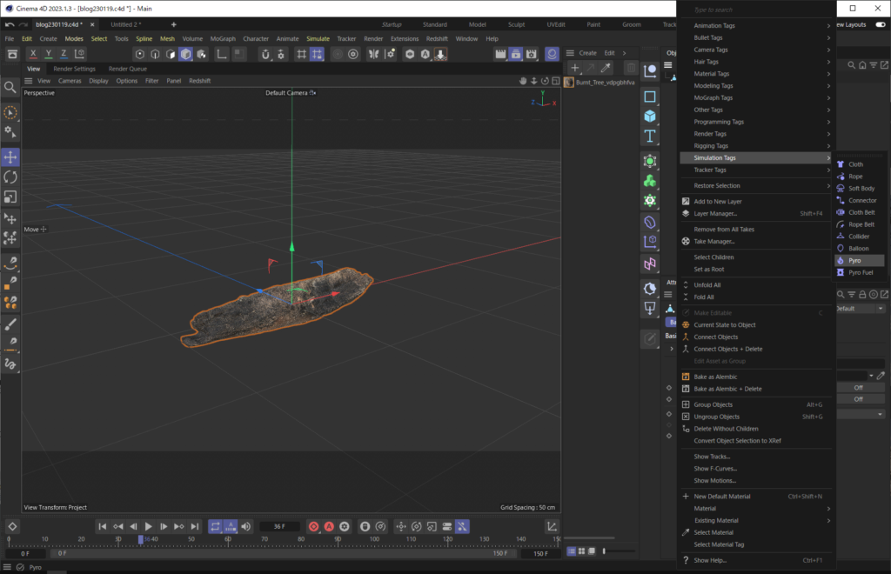
Task: Click the frame field showing 36 F
Action: (x=280, y=526)
